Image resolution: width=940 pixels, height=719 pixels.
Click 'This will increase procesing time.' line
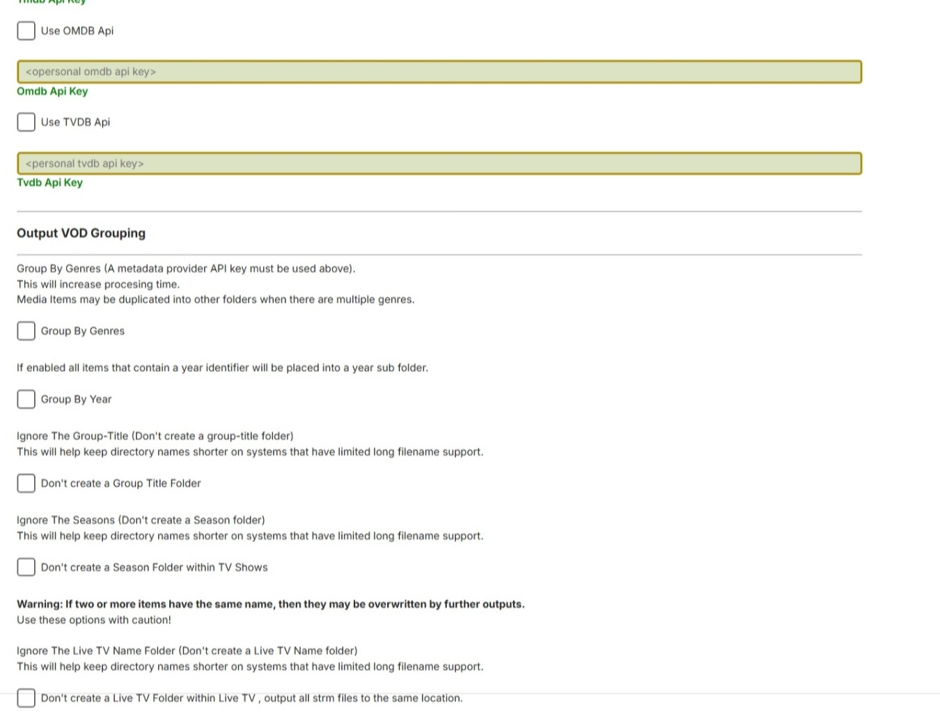click(98, 284)
